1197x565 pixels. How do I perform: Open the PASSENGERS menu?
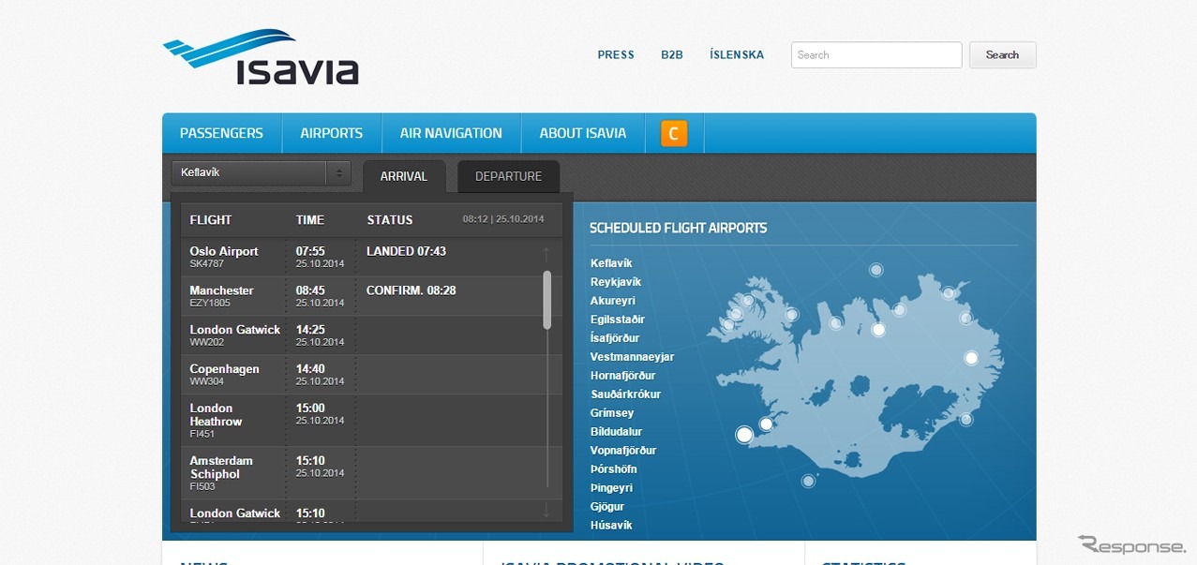pos(221,133)
